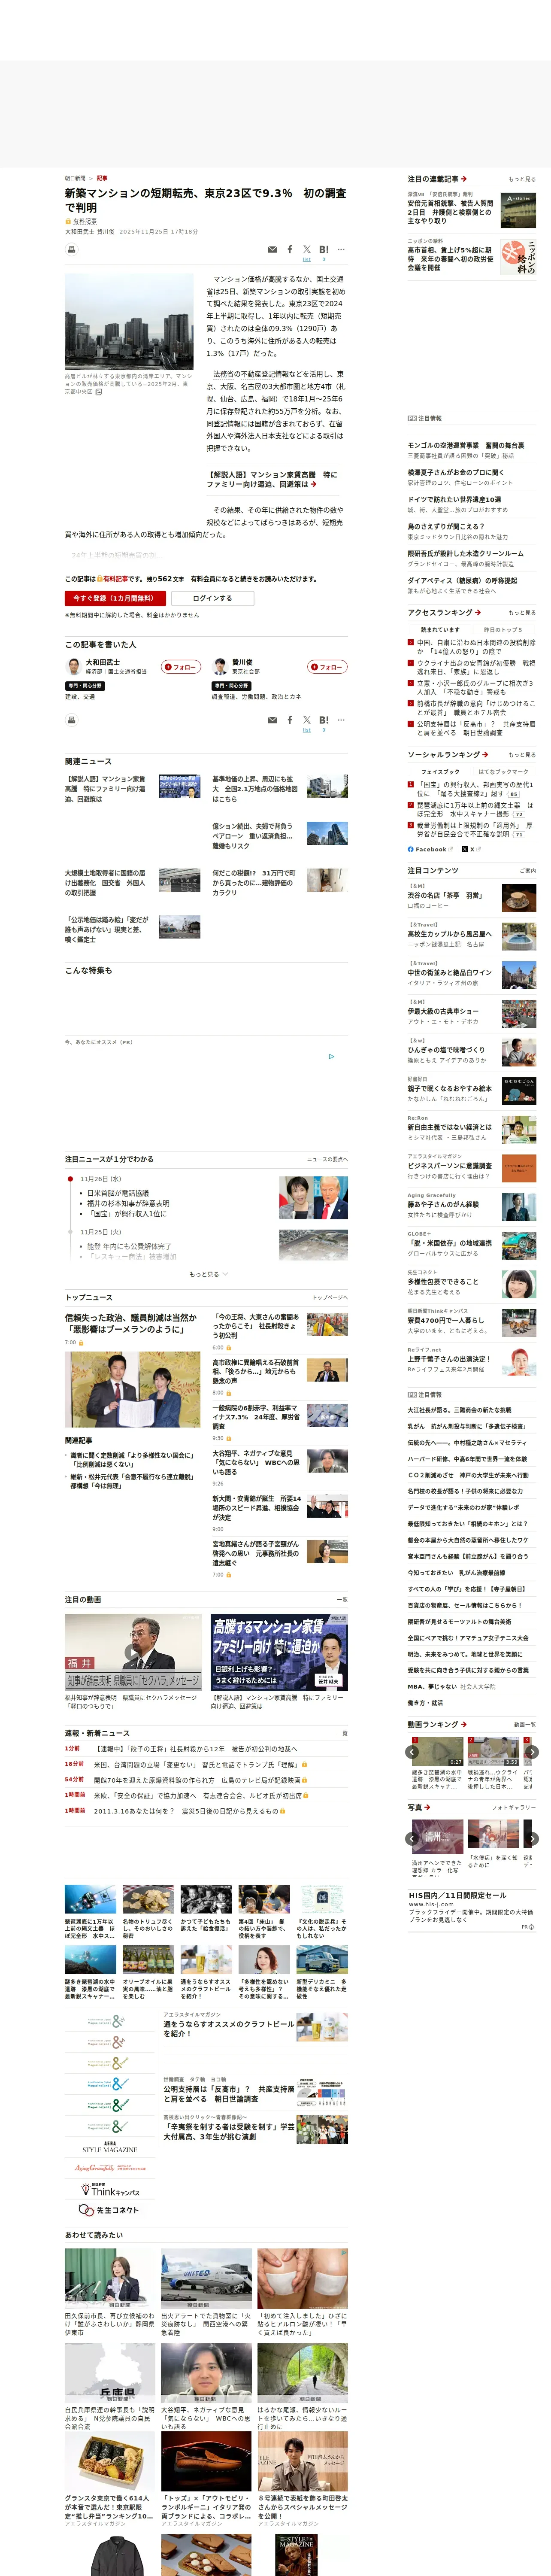Image resolution: width=551 pixels, height=2576 pixels.
Task: Open Facebook link in ソーシャルランキング footer
Action: pos(431,849)
